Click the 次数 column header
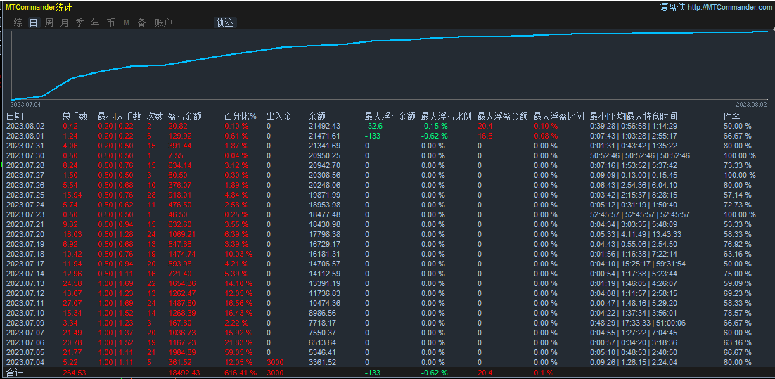Image resolution: width=775 pixels, height=379 pixels. point(155,117)
